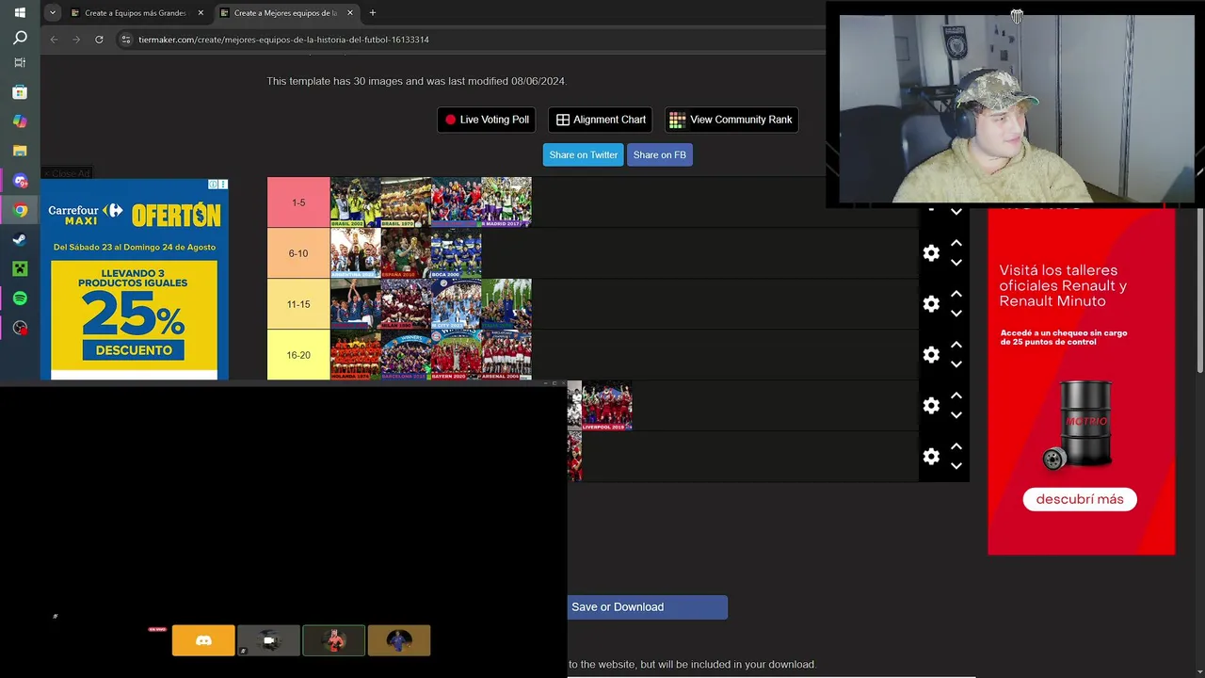Move the 16-20 tier row down
Screen dimensions: 1205x678
956,364
